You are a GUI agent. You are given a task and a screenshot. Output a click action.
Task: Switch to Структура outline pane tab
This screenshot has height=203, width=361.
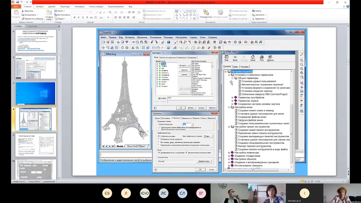[32, 26]
